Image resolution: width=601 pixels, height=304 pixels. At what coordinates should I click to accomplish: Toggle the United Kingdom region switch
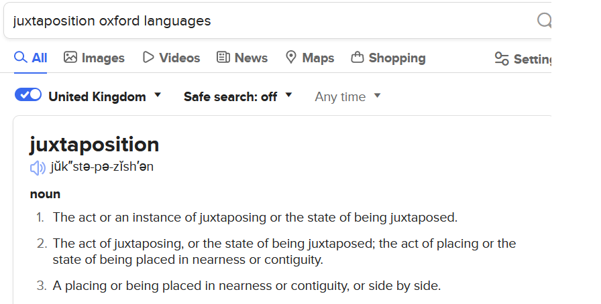28,95
